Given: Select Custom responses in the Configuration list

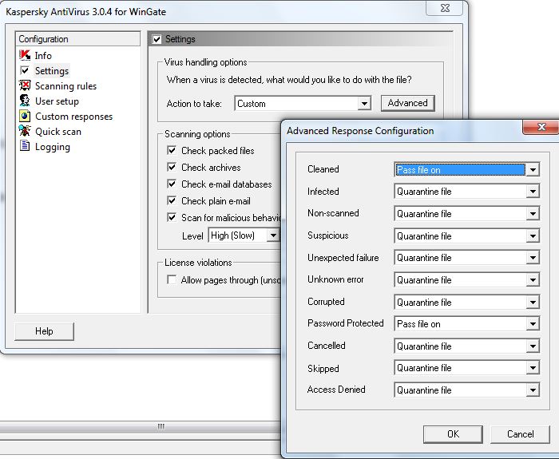Looking at the screenshot, I should [73, 117].
